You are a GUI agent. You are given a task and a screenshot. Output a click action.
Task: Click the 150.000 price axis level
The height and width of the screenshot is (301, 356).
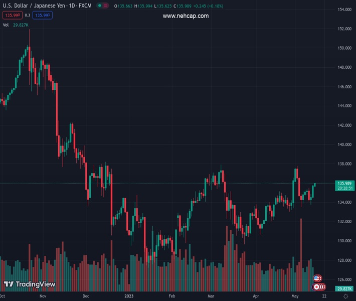click(344, 48)
